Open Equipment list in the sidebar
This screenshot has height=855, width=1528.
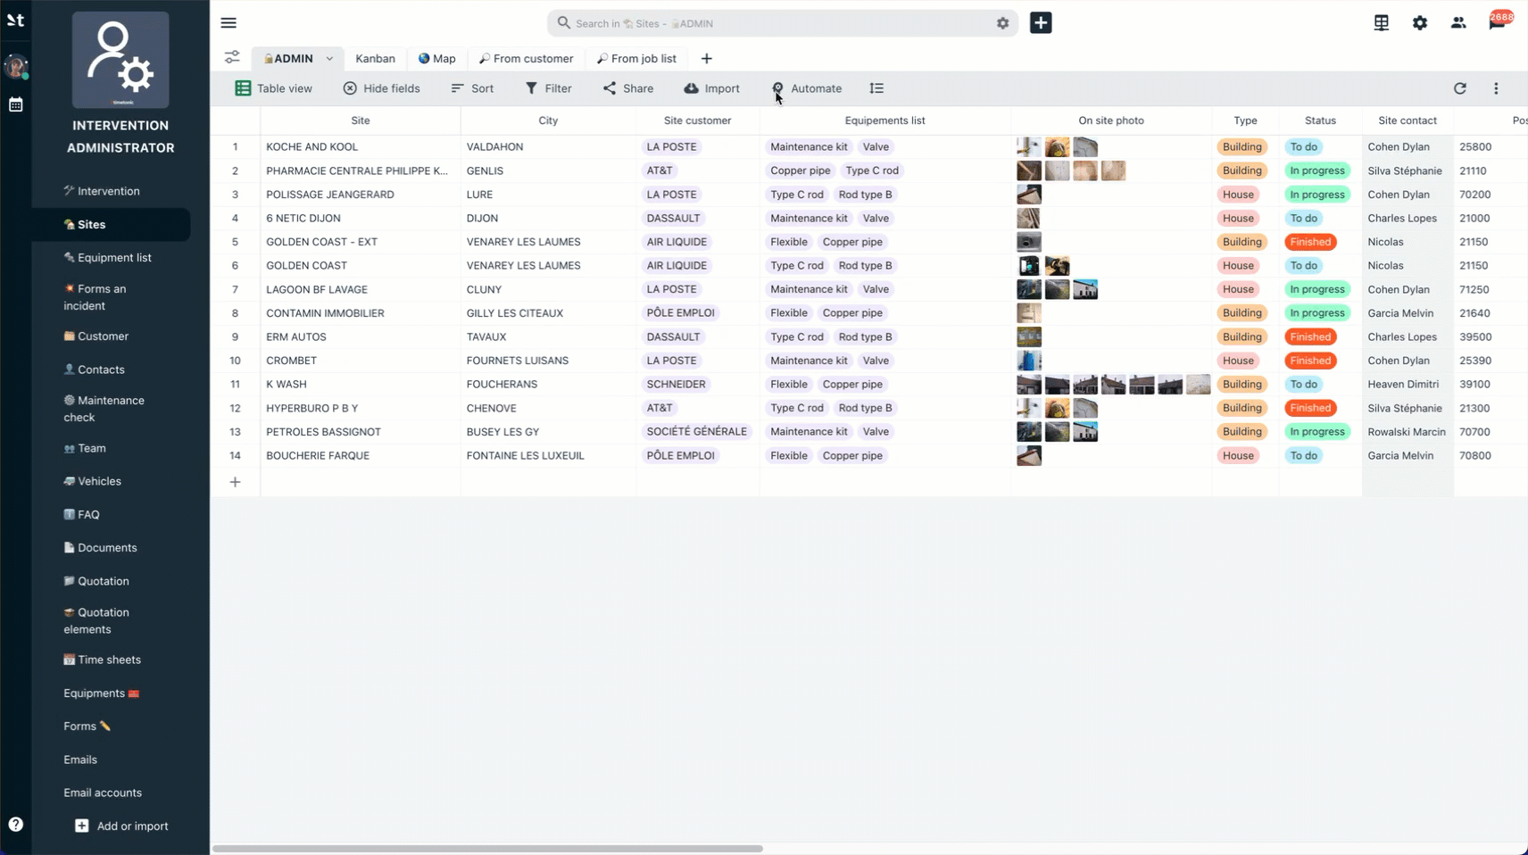click(x=107, y=258)
